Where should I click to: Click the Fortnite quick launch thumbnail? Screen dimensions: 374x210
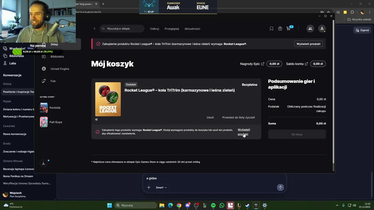44,108
